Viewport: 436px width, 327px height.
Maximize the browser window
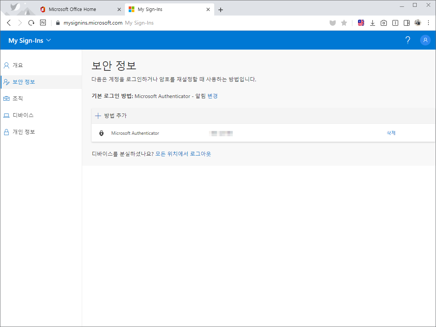[x=415, y=5]
